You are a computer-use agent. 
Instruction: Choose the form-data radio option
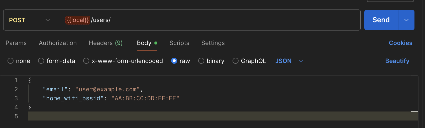click(41, 61)
